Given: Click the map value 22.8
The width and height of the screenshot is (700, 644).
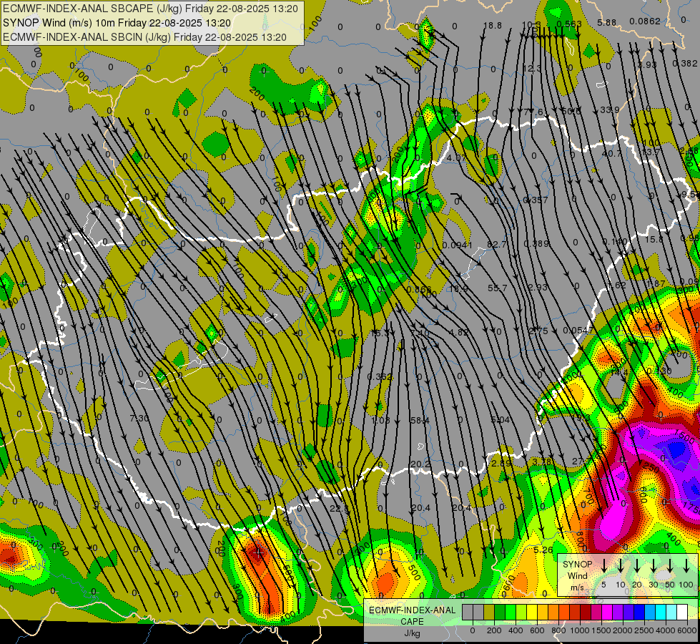Looking at the screenshot, I should point(339,508).
